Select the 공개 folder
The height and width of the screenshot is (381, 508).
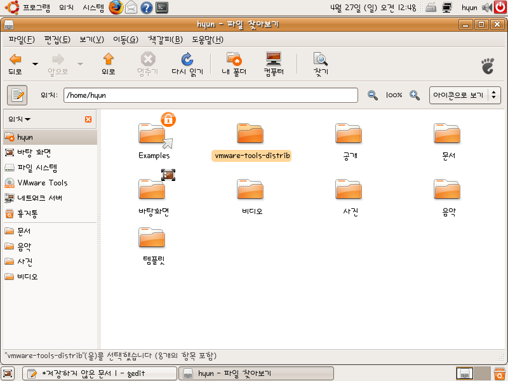click(349, 133)
